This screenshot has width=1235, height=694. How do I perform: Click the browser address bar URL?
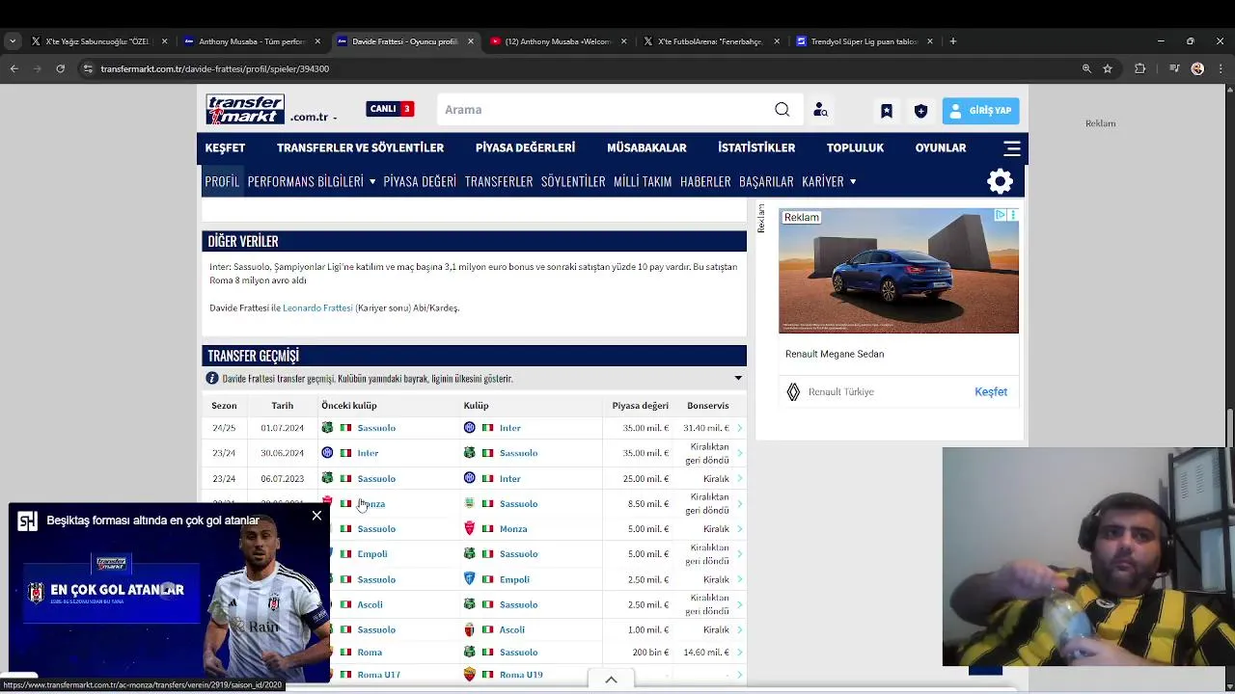pos(215,68)
